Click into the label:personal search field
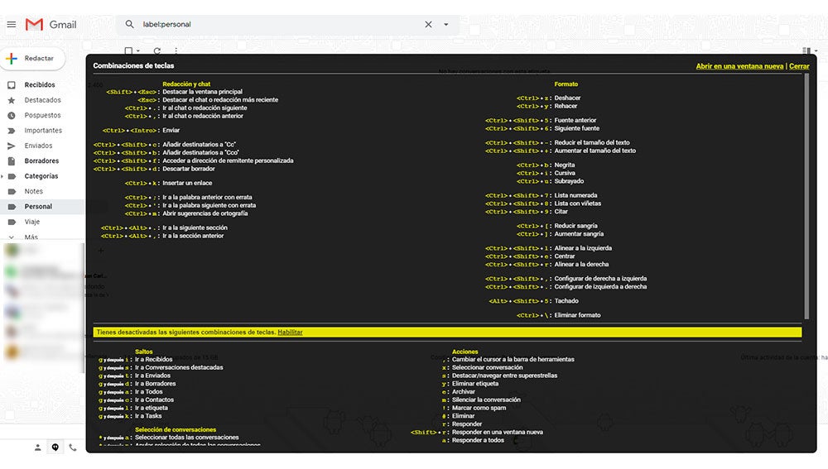828x469 pixels. [280, 24]
